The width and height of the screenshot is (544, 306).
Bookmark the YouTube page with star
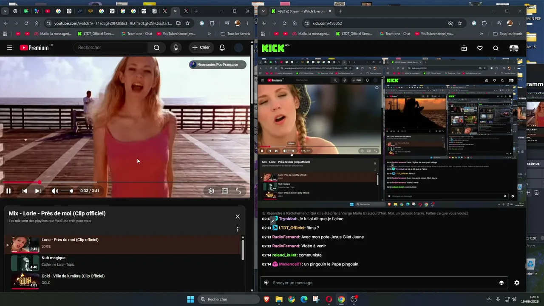[x=187, y=23]
